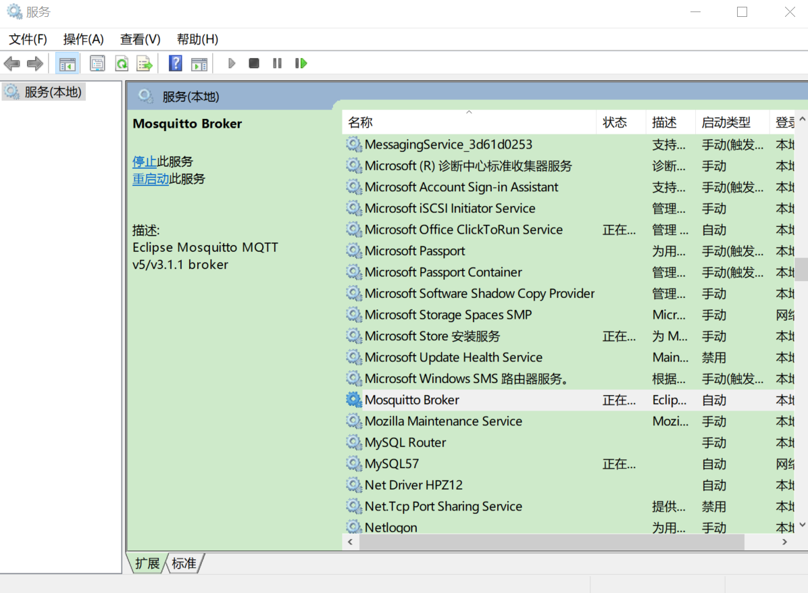Click gear icon beside Net Driver HPZ12

[x=353, y=485]
